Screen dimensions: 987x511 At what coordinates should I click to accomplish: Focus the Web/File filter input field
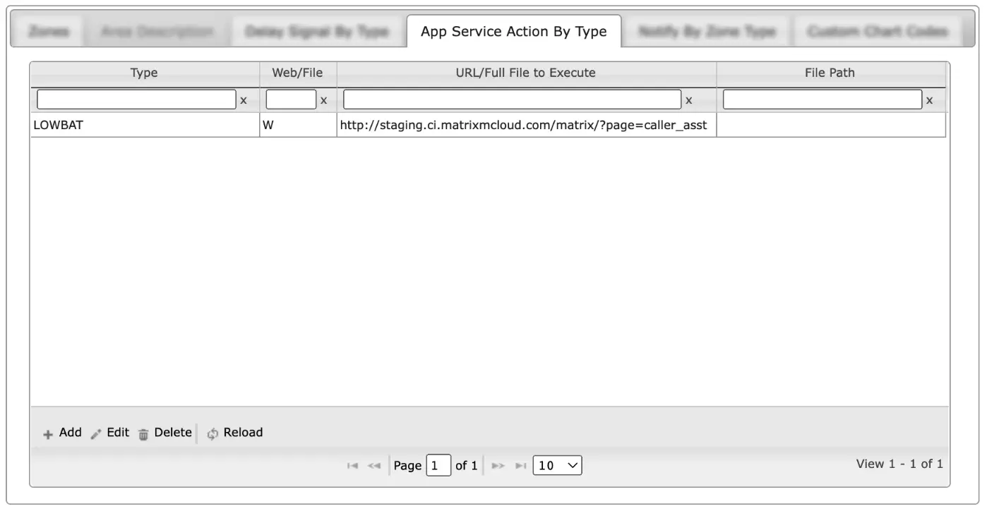291,100
